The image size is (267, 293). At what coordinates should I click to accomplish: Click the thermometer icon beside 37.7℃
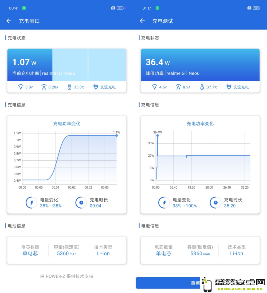202,87
